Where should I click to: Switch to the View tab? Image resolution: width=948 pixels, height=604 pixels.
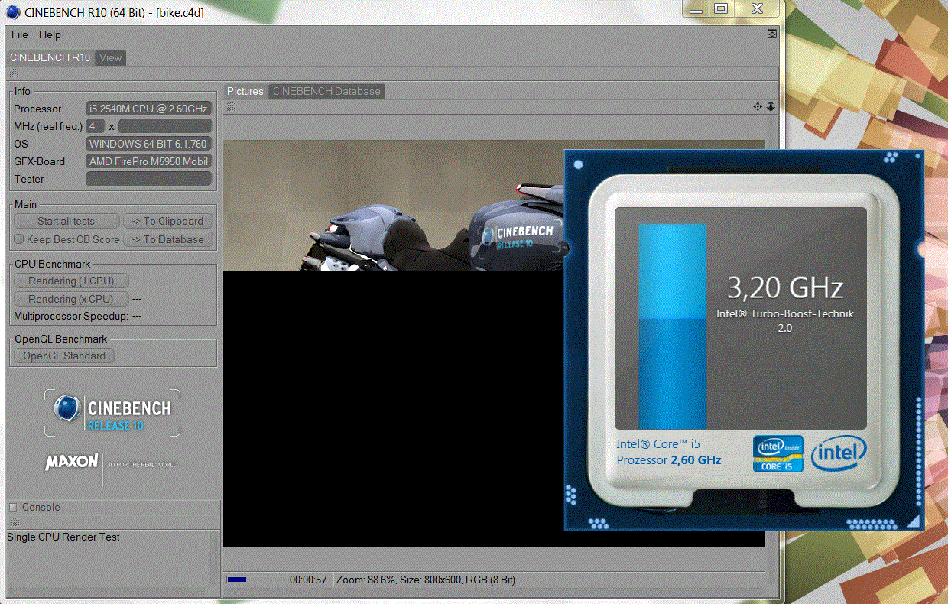pos(110,57)
